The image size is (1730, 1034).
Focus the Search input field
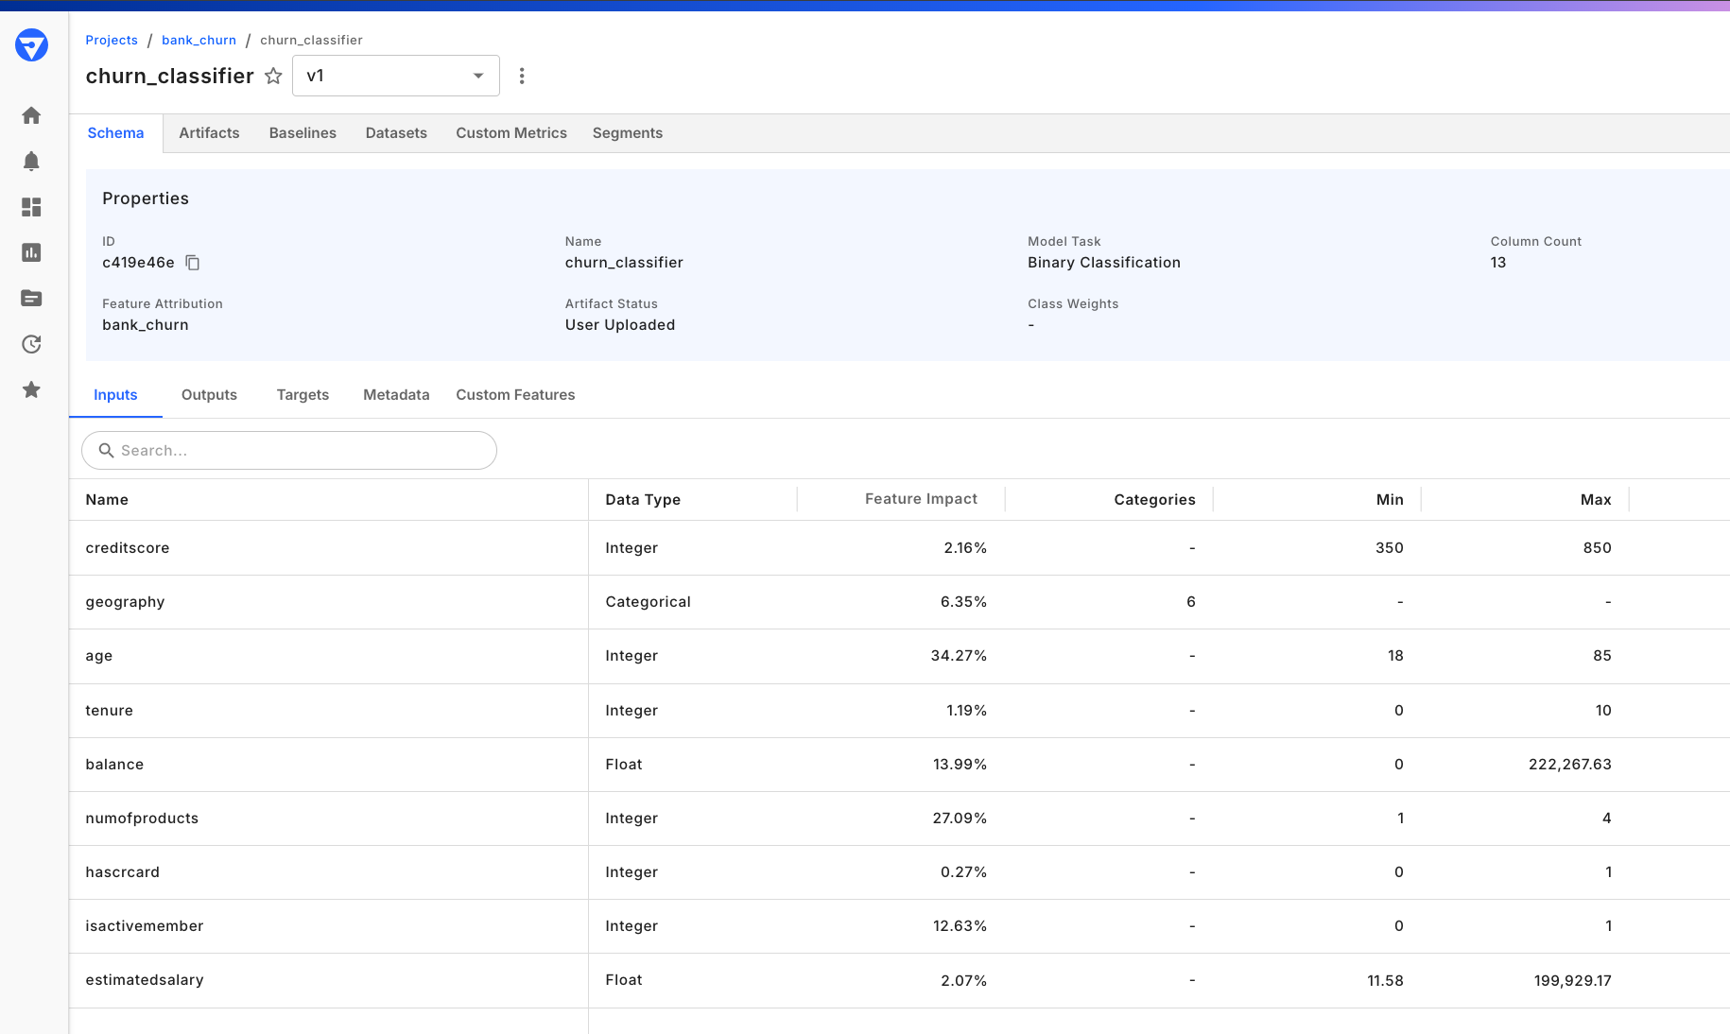click(x=289, y=451)
